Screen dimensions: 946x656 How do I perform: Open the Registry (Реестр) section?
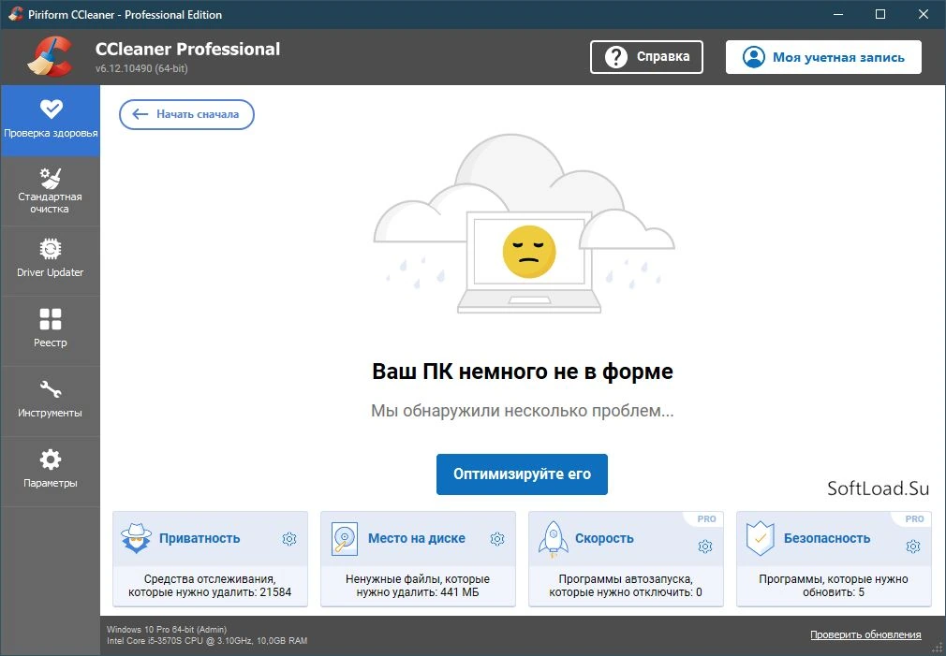pos(50,331)
